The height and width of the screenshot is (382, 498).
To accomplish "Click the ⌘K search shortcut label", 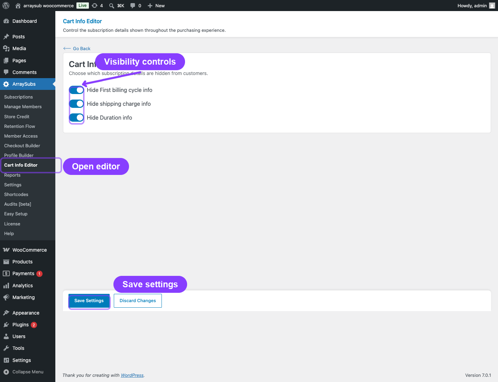I will pos(121,6).
